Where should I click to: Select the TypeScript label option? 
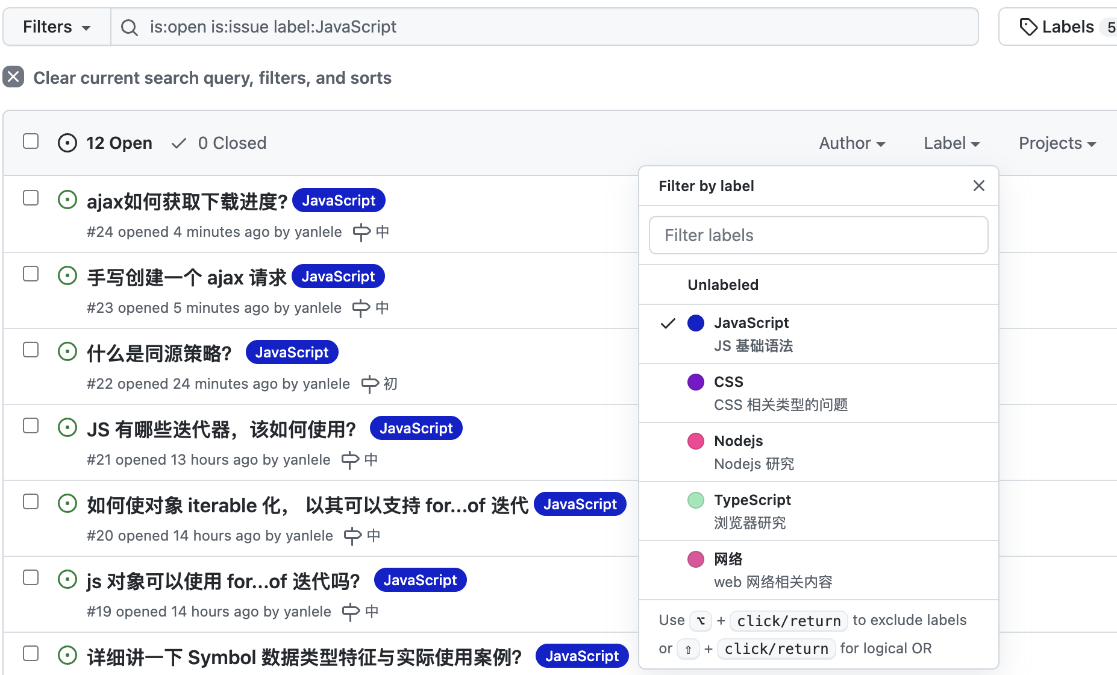click(x=818, y=511)
